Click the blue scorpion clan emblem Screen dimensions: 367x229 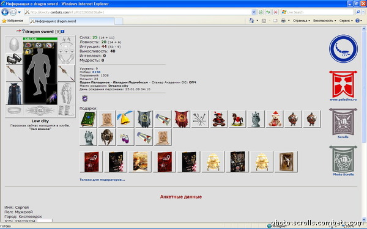(343, 49)
